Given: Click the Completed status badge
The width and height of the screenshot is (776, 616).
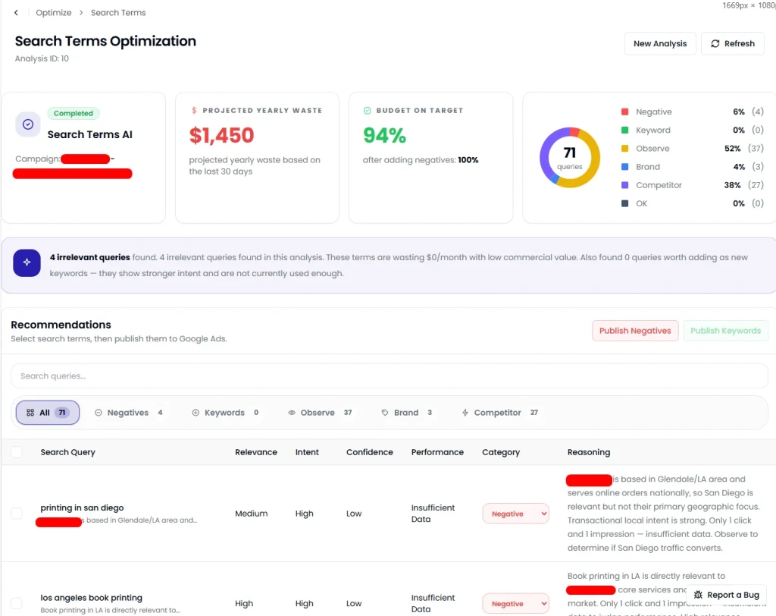Looking at the screenshot, I should point(74,114).
